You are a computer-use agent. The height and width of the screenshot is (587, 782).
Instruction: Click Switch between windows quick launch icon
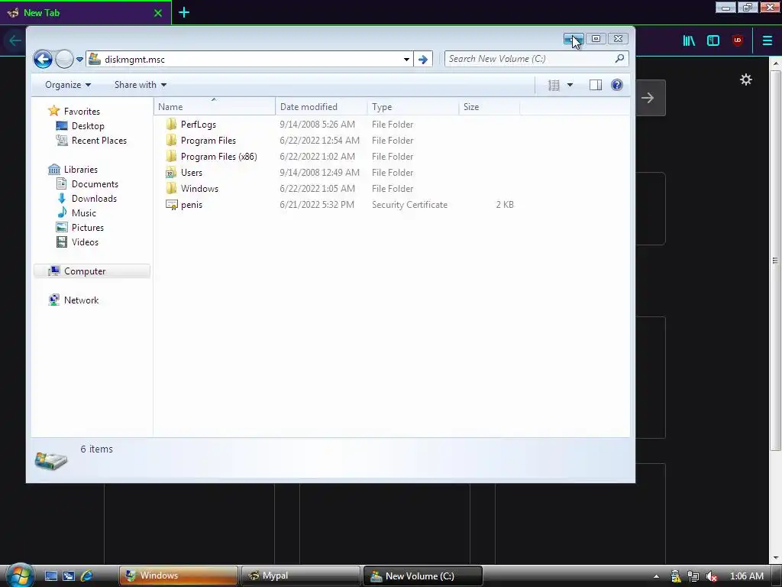pyautogui.click(x=68, y=576)
